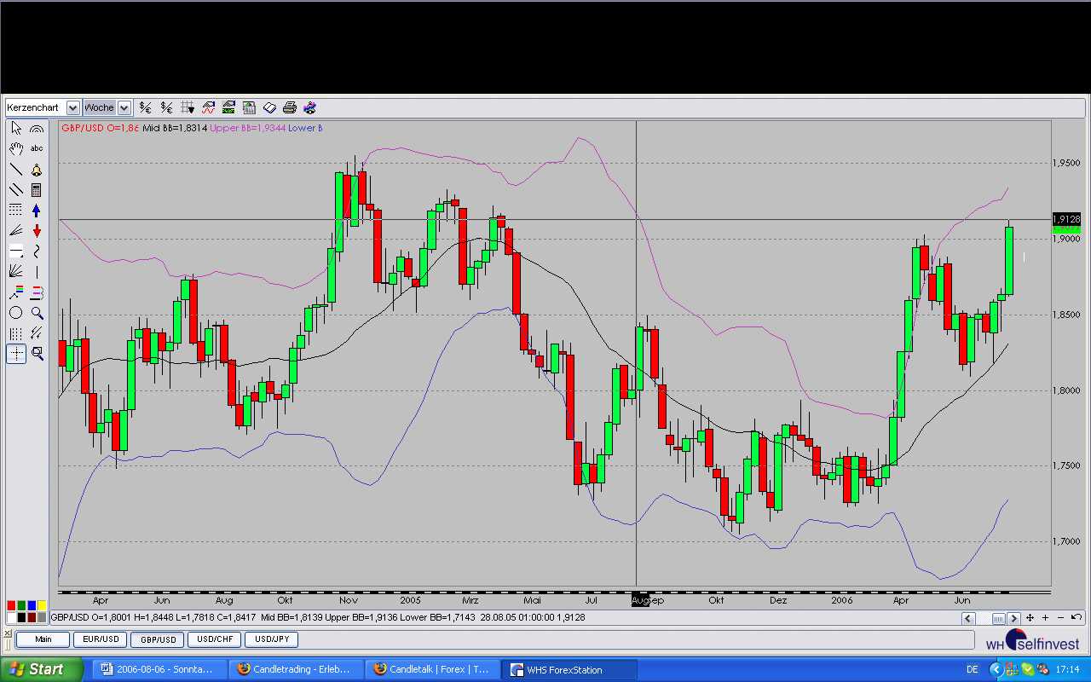Print the chart using printer icon
The width and height of the screenshot is (1091, 682).
tap(289, 107)
